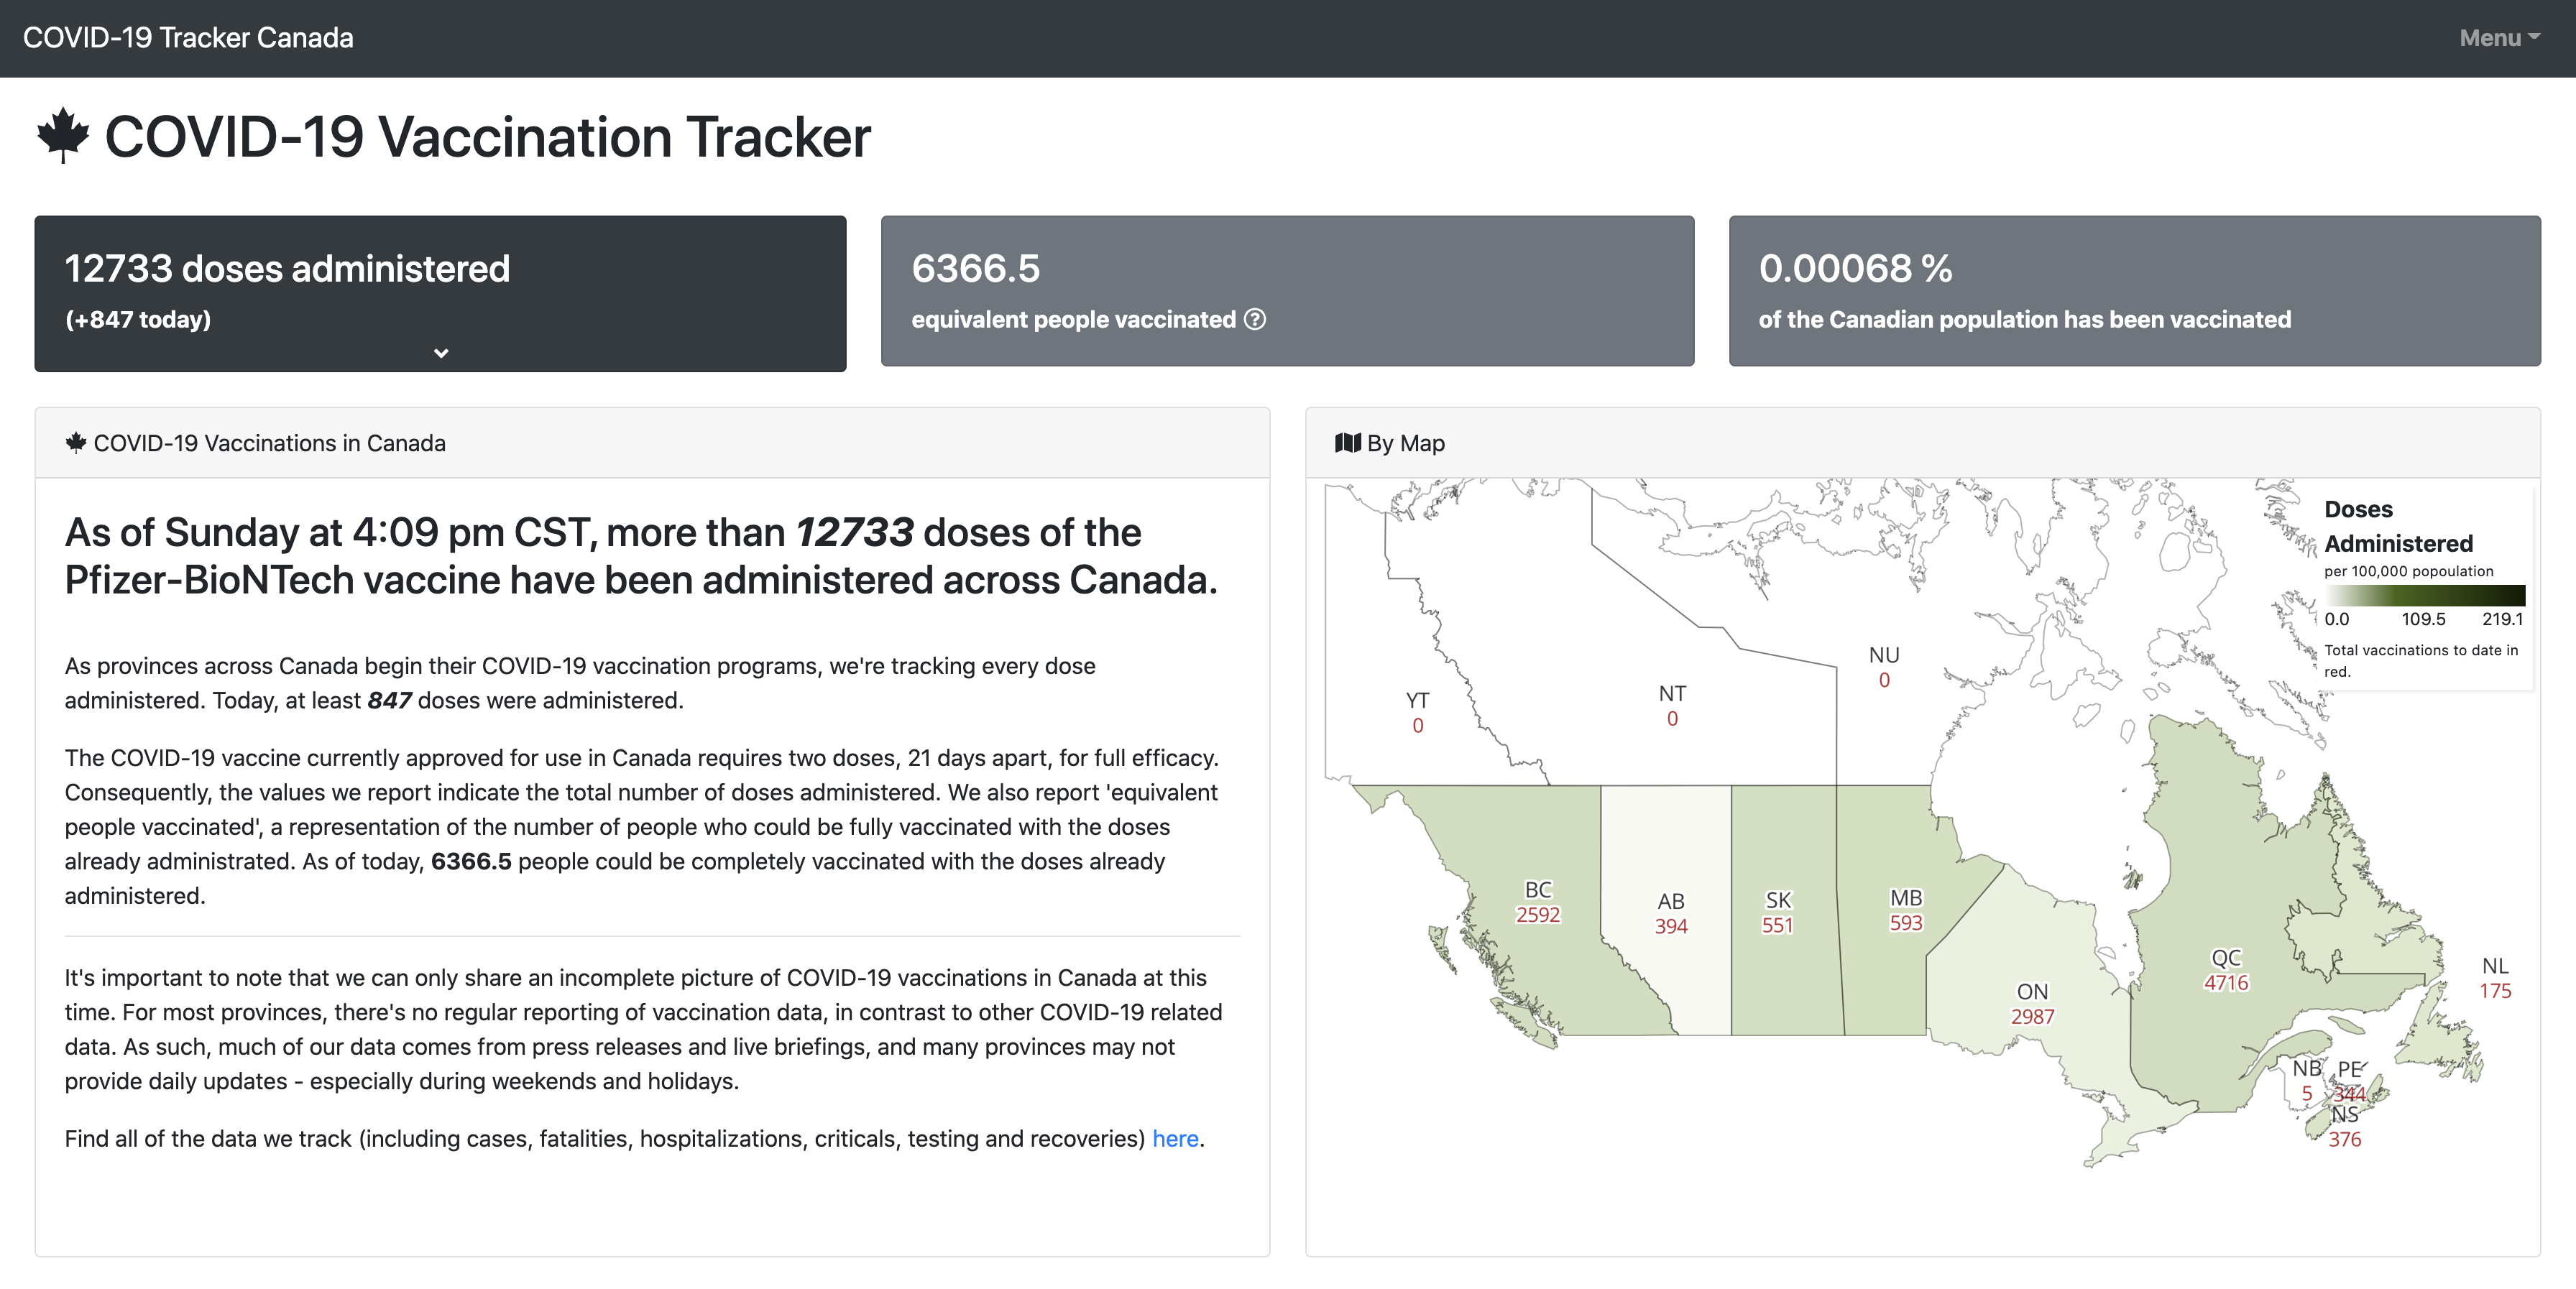
Task: Click the NB 5 label
Action: tap(2307, 1080)
